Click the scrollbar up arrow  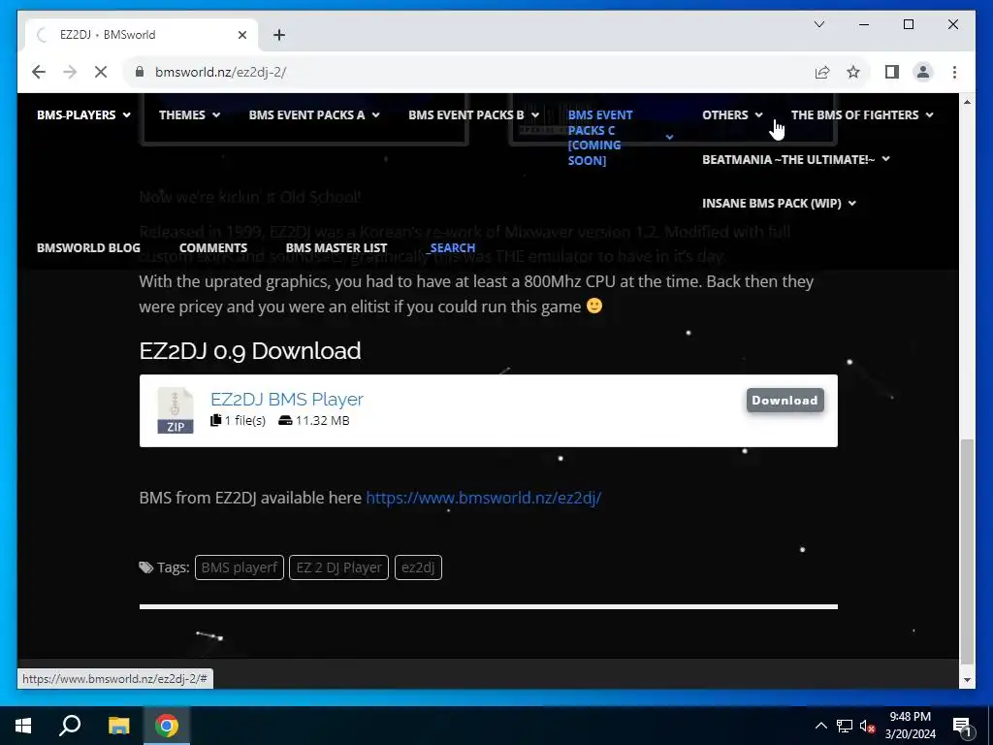pyautogui.click(x=967, y=102)
